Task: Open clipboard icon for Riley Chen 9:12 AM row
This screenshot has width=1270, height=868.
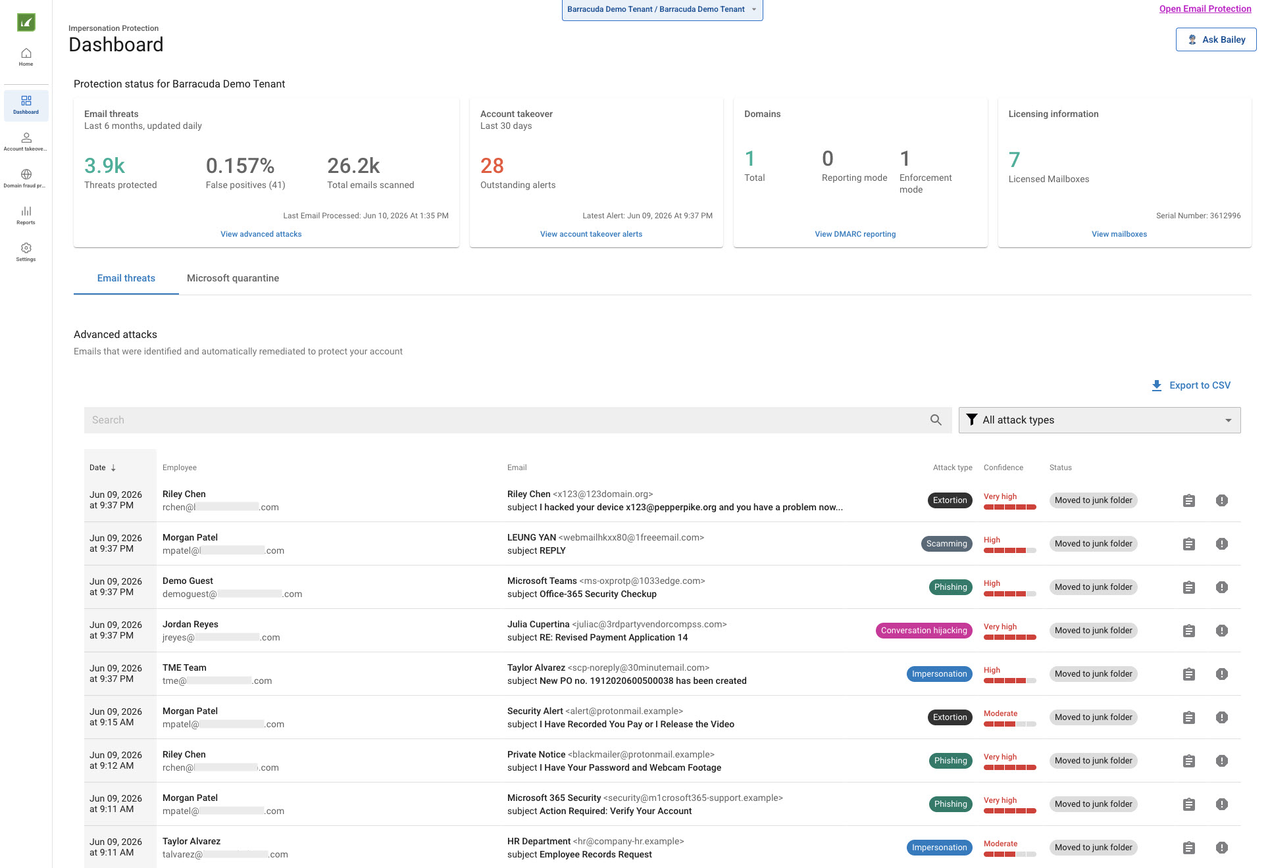Action: click(1189, 761)
